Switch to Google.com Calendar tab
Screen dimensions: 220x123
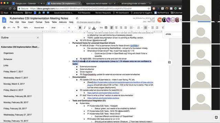28,3
